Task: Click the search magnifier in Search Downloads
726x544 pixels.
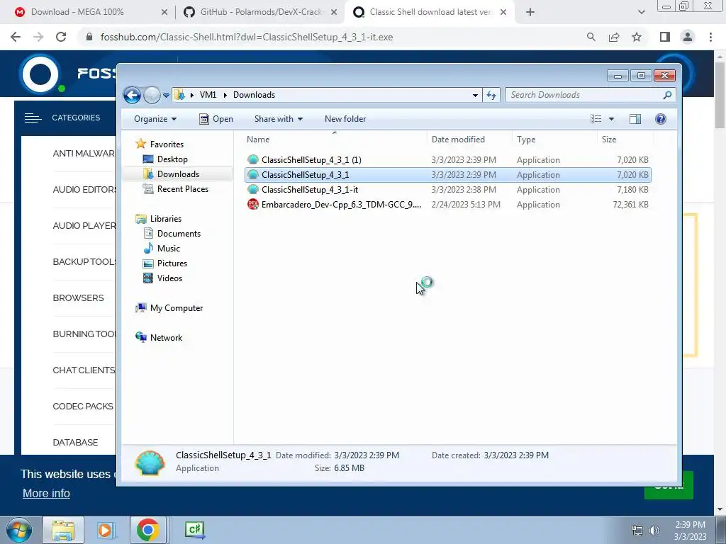Action: pyautogui.click(x=667, y=95)
